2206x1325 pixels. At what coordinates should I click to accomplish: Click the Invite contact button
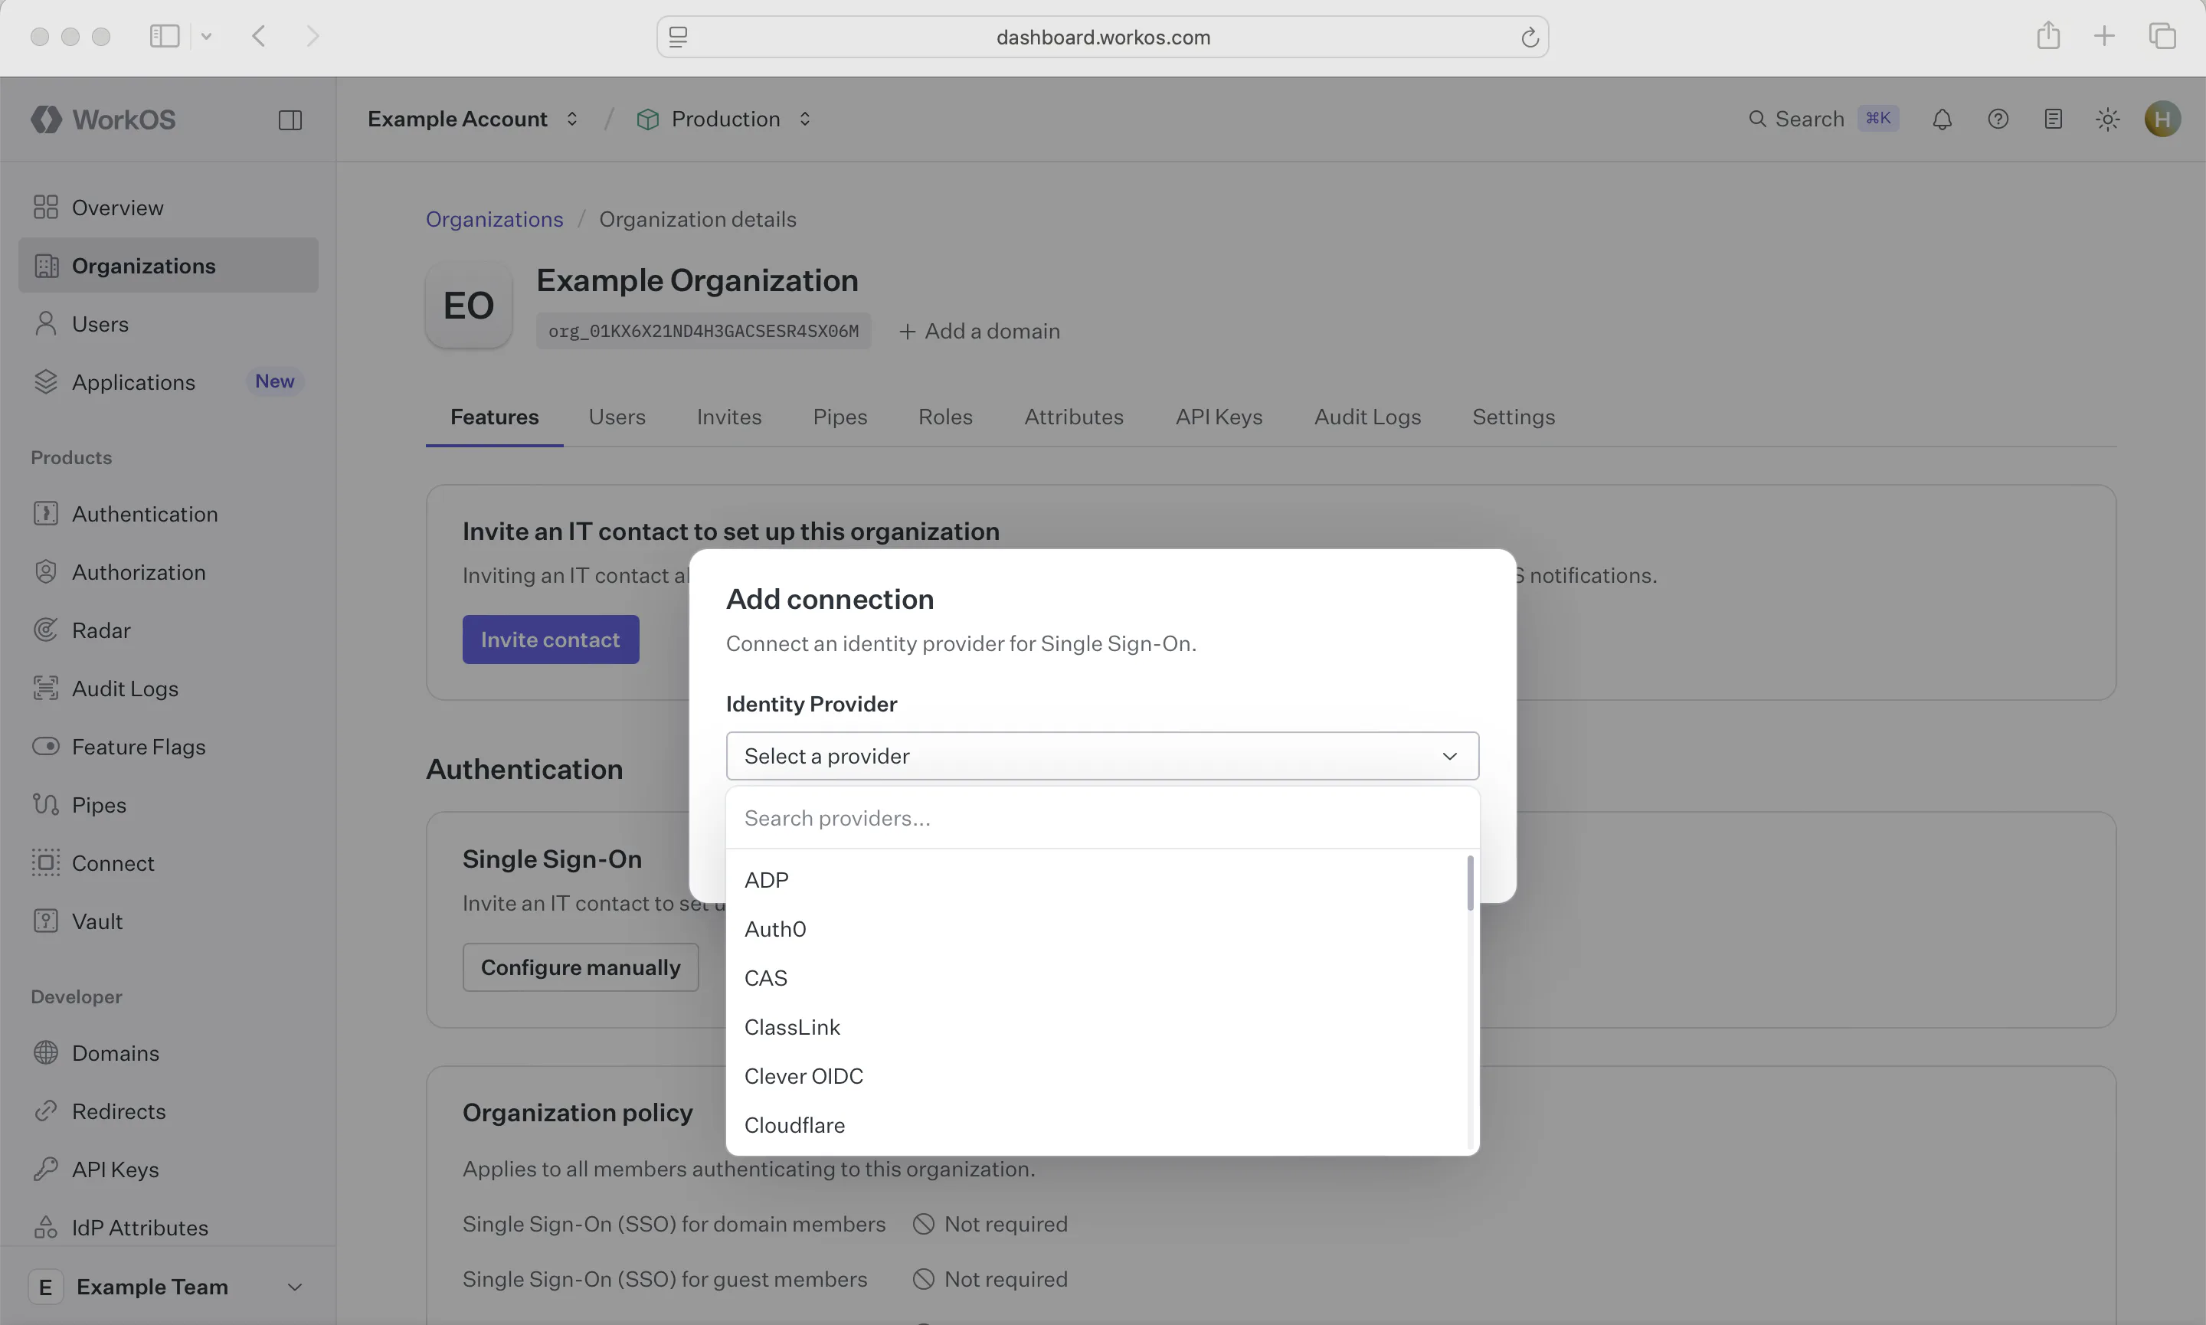pos(550,639)
